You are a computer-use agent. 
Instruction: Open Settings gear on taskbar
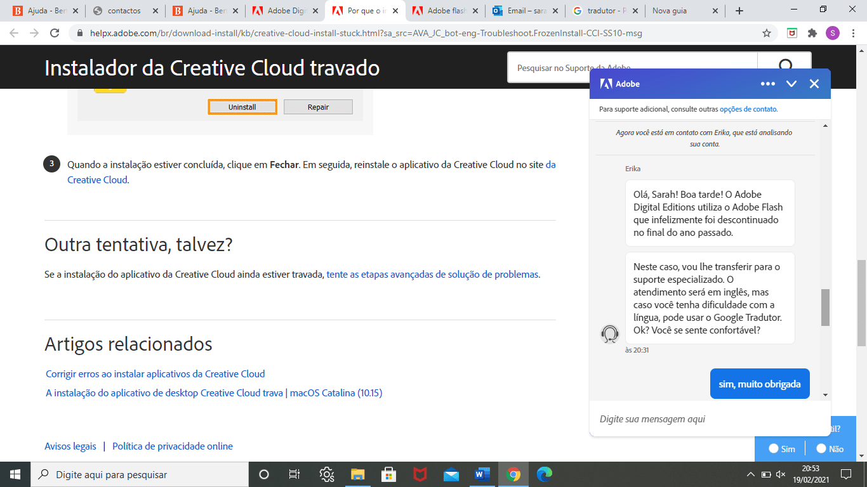tap(327, 474)
